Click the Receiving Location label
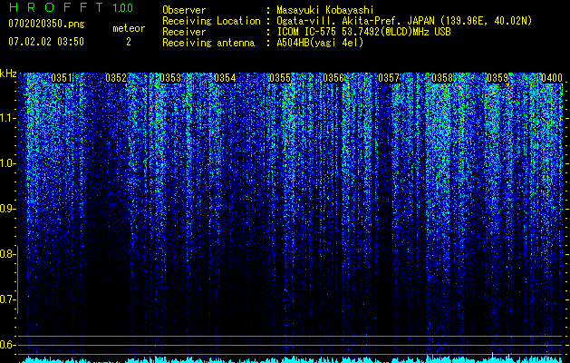The height and width of the screenshot is (363, 570). (x=211, y=21)
